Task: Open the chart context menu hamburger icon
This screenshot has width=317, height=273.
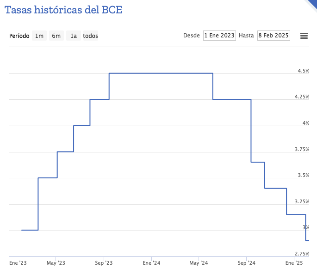Action: (x=304, y=36)
